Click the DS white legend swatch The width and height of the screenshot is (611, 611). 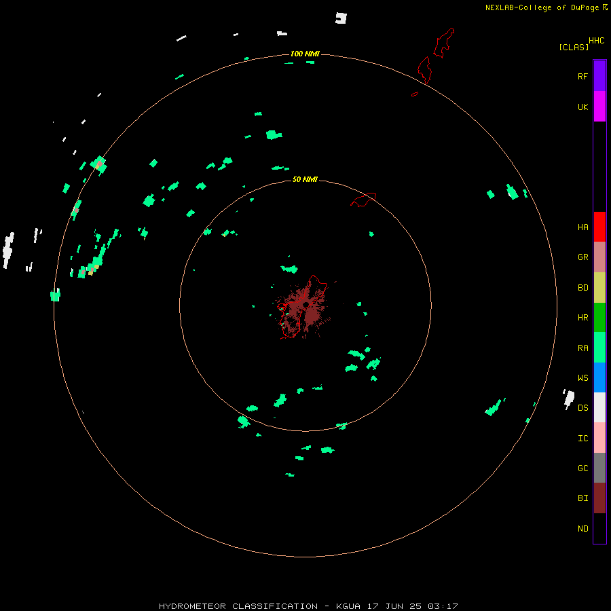(x=599, y=407)
